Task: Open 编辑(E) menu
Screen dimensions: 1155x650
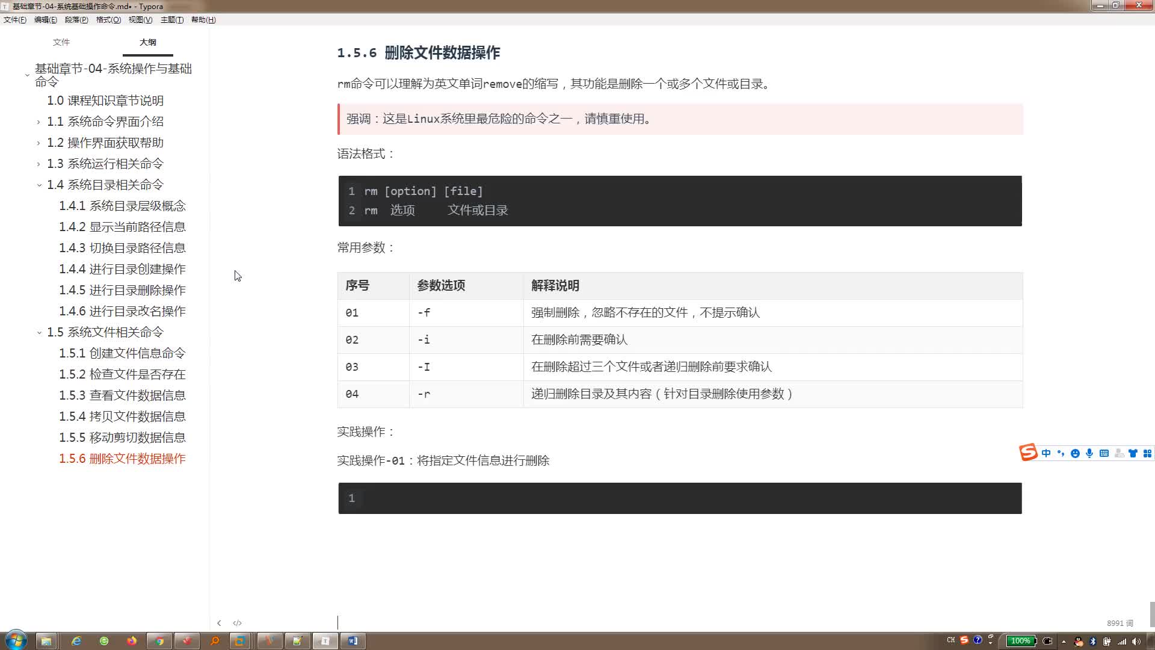Action: click(46, 20)
